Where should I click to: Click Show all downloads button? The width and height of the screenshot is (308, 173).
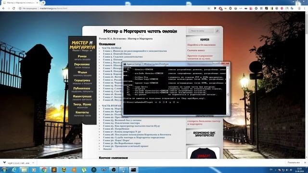click(294, 162)
